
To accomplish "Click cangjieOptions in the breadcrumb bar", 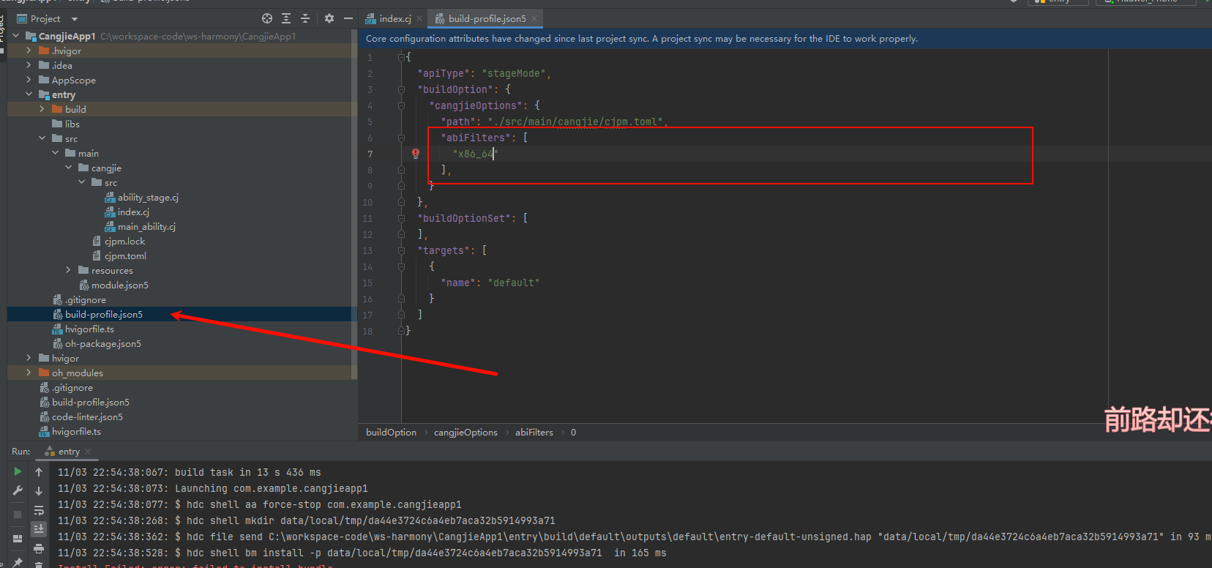I will coord(465,433).
